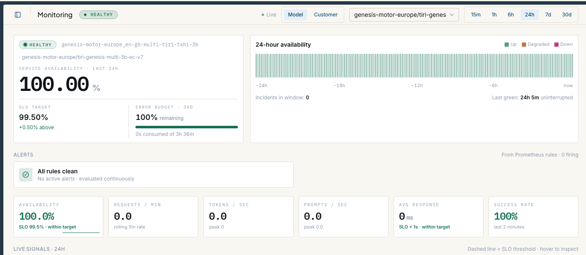The image size is (586, 255).
Task: Click the -12h axis label
Action: (417, 85)
